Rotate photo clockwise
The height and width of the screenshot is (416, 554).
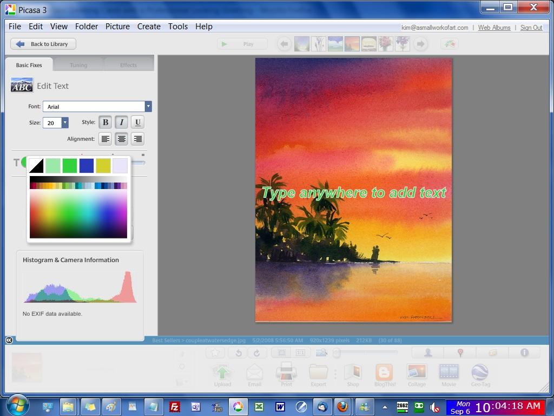(x=256, y=353)
